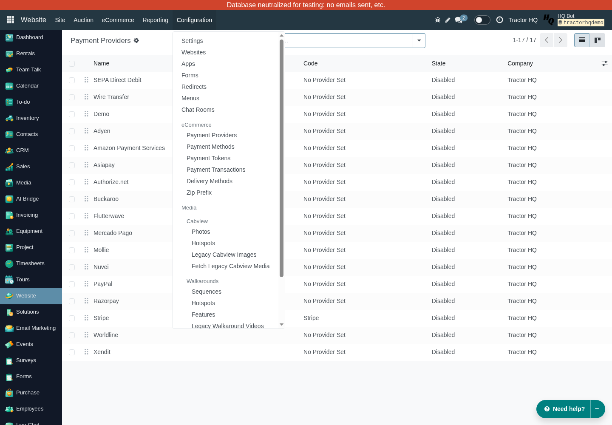Click drag handle of Stripe row
Image resolution: width=612 pixels, height=425 pixels.
pos(86,318)
